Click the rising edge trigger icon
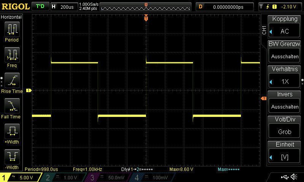The width and height of the screenshot is (304, 182). click(268, 7)
